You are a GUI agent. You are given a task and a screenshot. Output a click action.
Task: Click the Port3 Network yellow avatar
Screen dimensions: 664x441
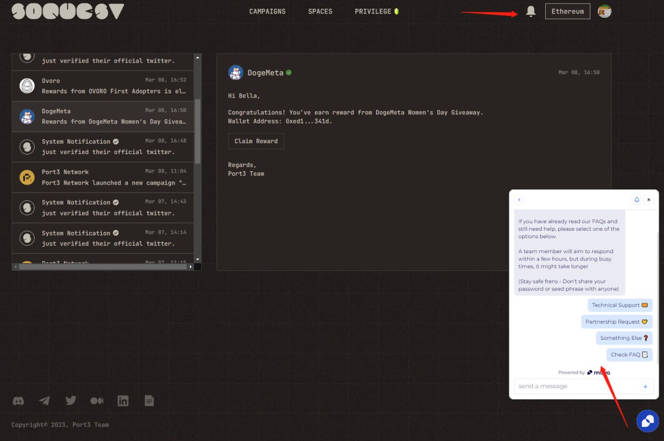tap(27, 177)
